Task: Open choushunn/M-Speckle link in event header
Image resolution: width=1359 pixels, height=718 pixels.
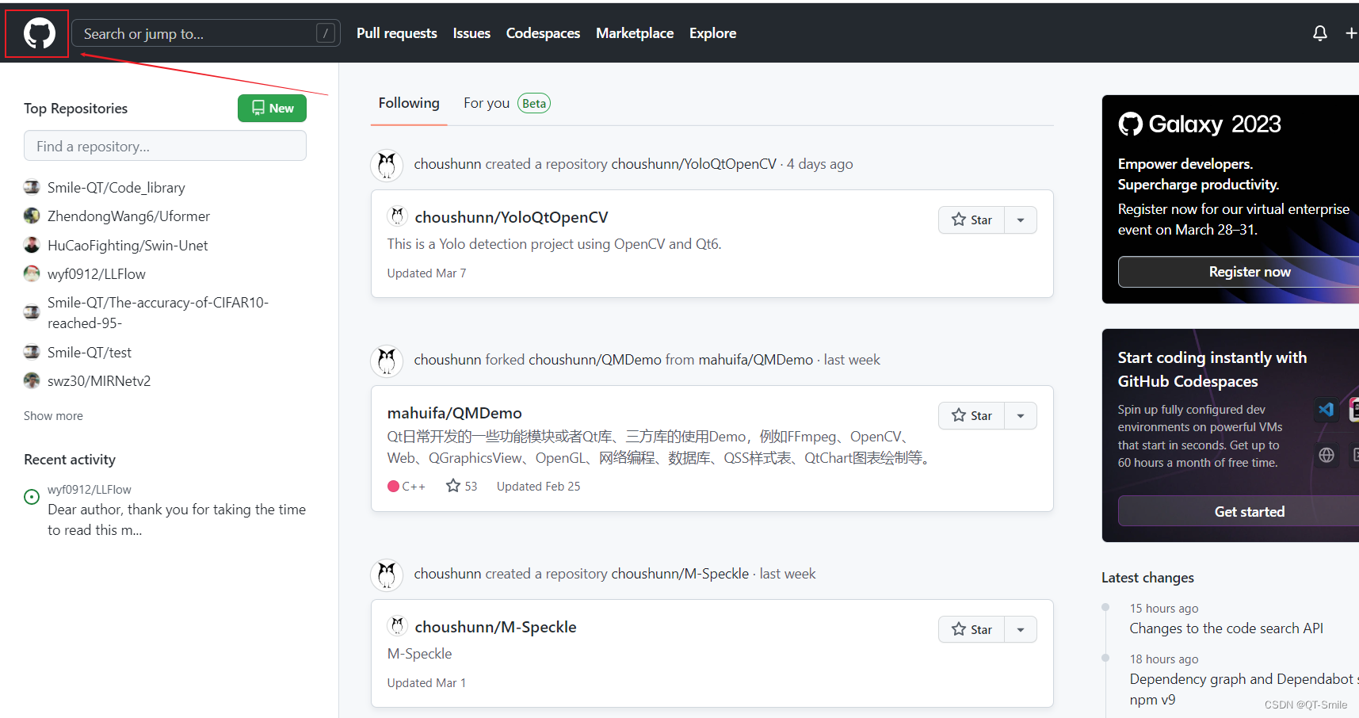Action: pyautogui.click(x=680, y=574)
